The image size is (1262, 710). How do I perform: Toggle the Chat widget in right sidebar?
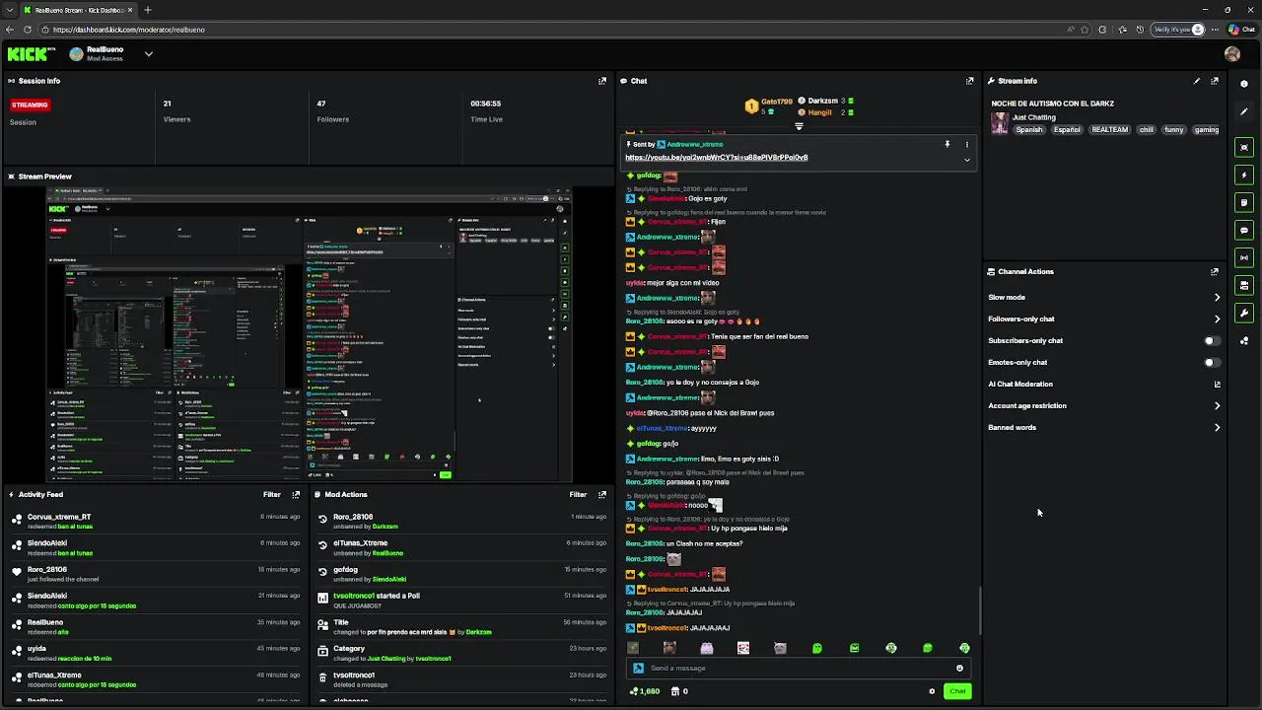point(1244,230)
